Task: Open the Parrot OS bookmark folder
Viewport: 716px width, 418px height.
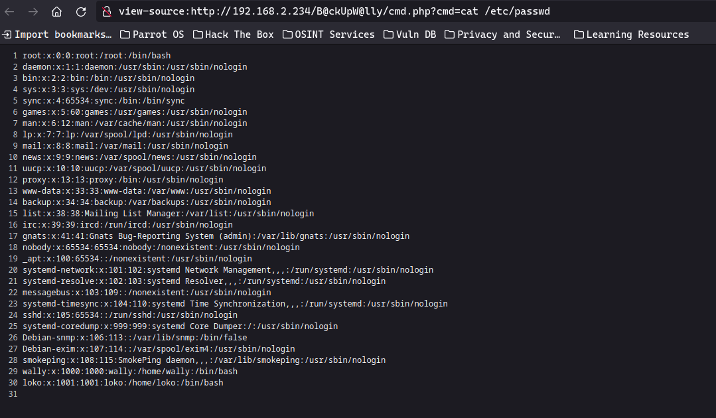Action: tap(152, 35)
